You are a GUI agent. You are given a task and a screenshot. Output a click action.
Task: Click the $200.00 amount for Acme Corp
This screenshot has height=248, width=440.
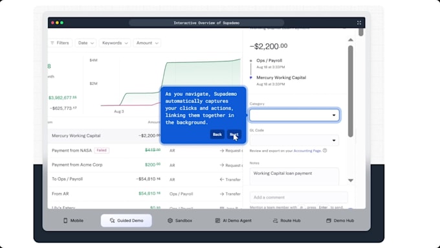(x=153, y=164)
